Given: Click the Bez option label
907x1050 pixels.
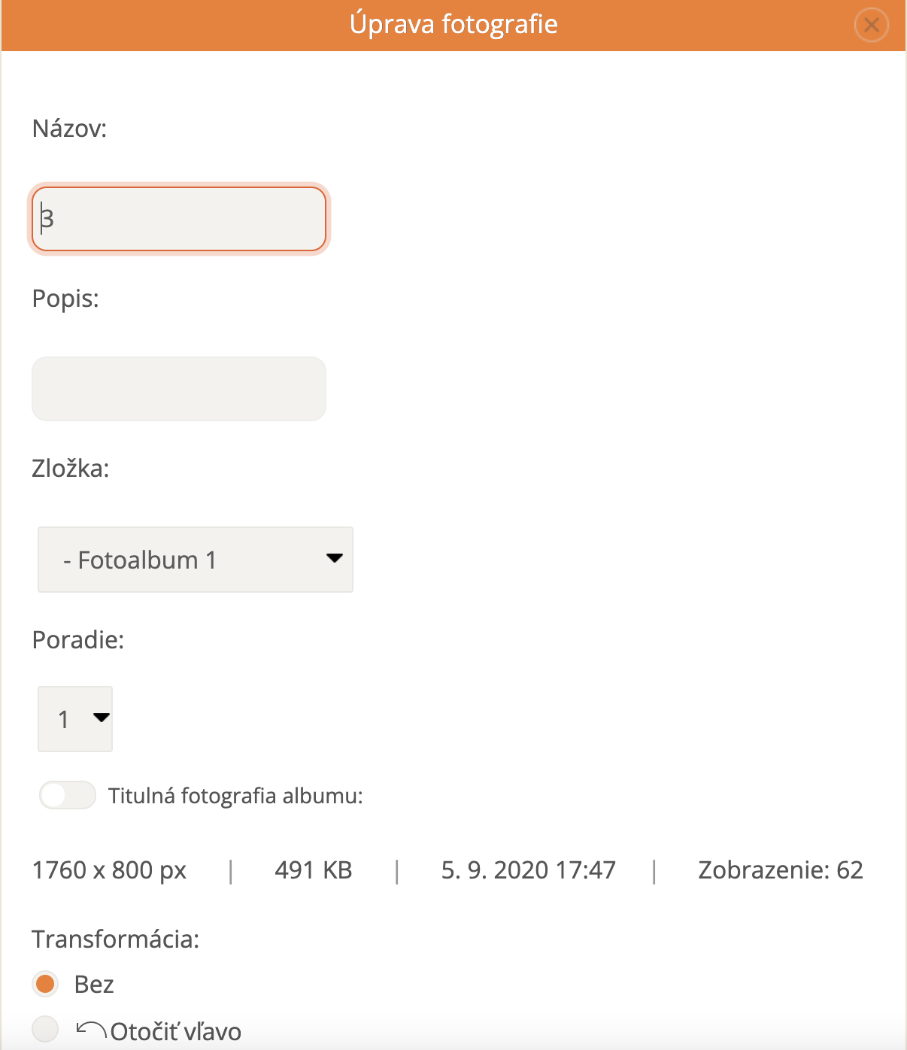Looking at the screenshot, I should click(94, 985).
